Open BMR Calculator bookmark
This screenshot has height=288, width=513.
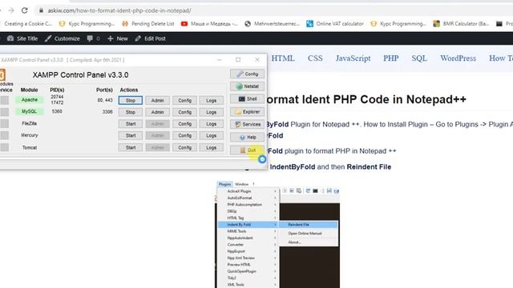click(461, 24)
